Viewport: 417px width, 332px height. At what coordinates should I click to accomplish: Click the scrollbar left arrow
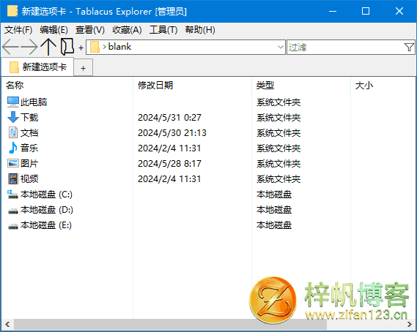[7, 324]
